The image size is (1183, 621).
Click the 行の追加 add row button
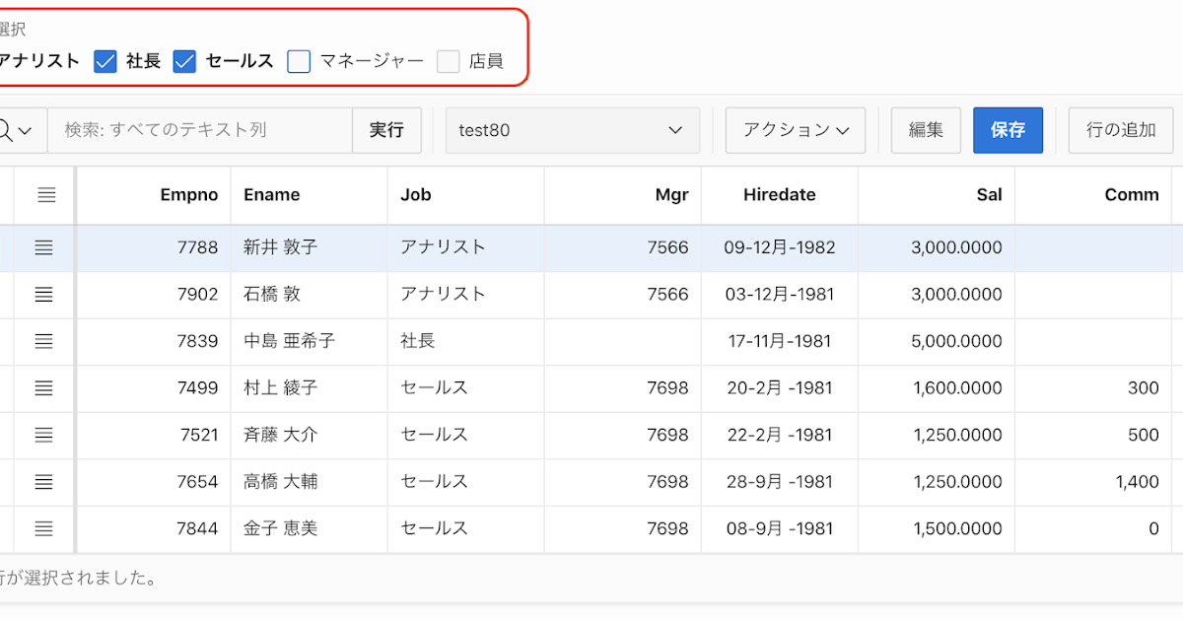[1120, 129]
